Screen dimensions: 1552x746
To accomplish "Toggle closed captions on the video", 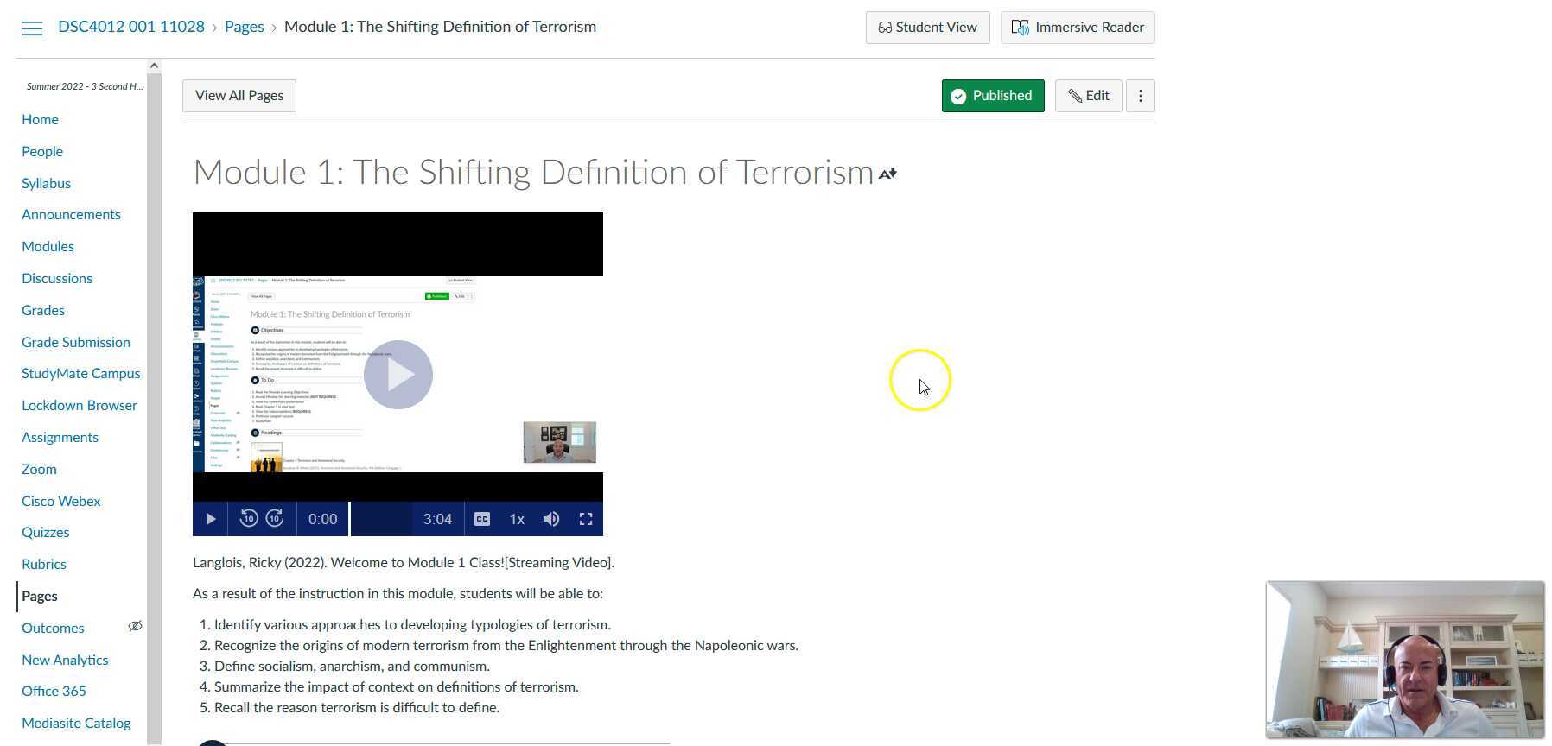I will (482, 519).
